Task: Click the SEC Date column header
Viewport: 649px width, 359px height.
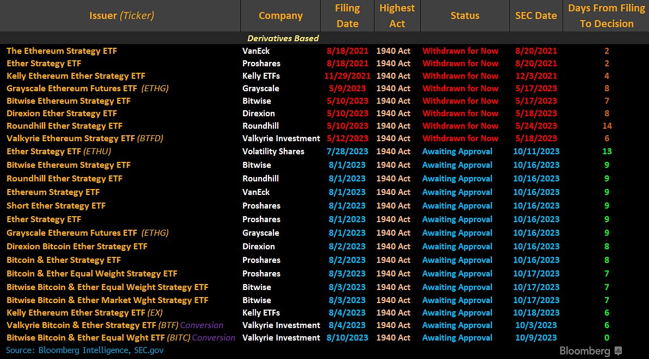Action: click(536, 16)
